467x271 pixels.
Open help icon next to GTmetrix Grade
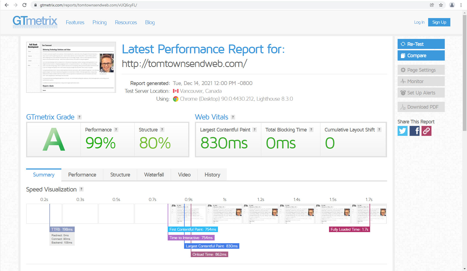click(x=79, y=117)
